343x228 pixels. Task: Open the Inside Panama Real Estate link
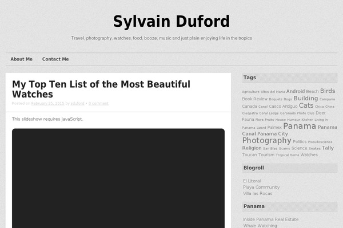tap(271, 219)
